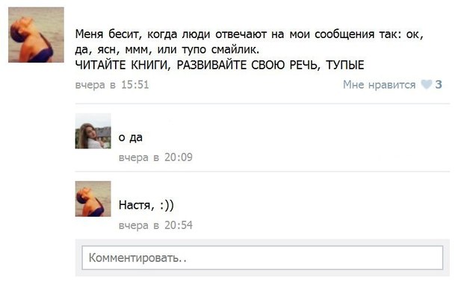
Task: Click the "Мне нравится" link
Action: pyautogui.click(x=379, y=84)
